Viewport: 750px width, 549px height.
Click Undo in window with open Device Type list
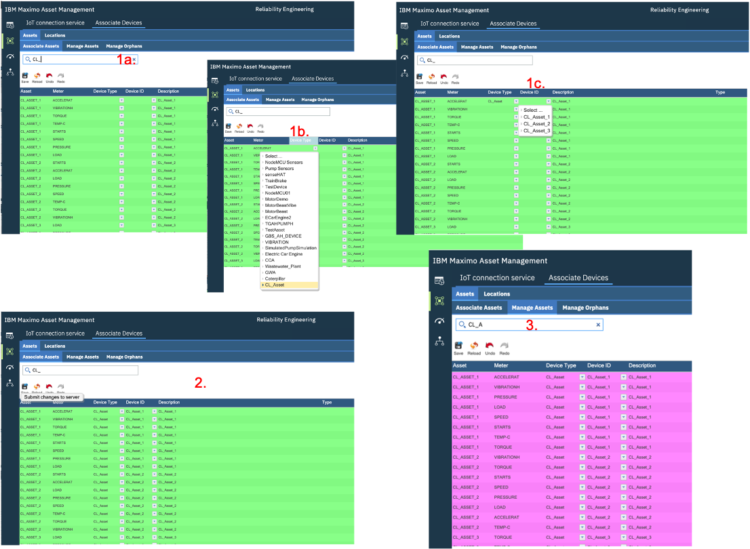[250, 126]
